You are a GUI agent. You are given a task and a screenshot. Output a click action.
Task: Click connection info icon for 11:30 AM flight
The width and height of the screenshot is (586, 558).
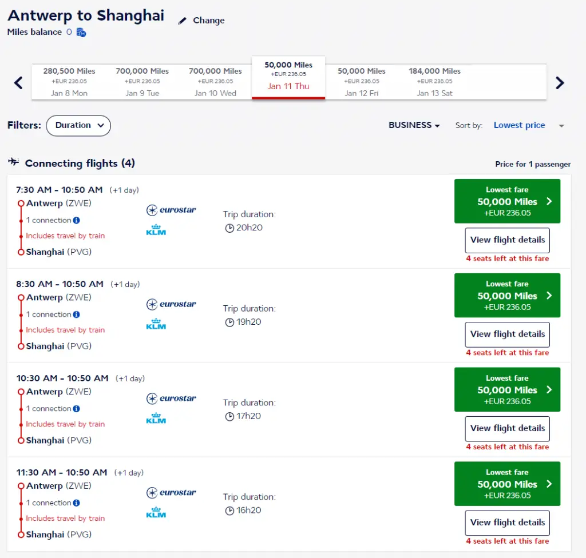click(x=77, y=503)
